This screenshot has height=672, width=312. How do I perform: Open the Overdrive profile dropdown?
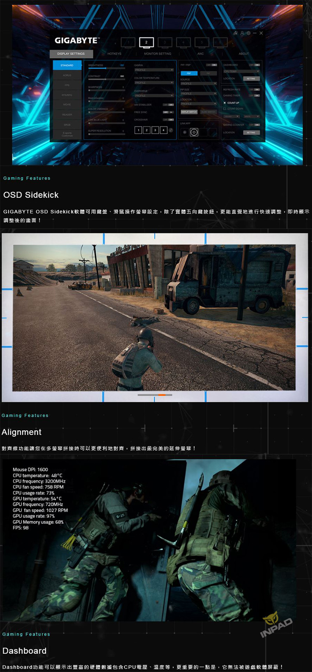click(154, 95)
